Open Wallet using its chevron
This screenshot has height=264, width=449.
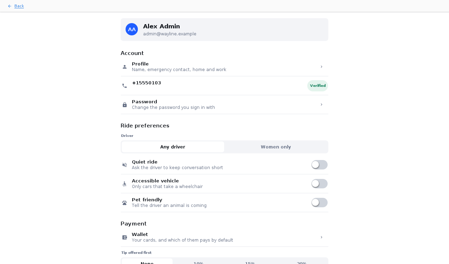[x=321, y=237]
